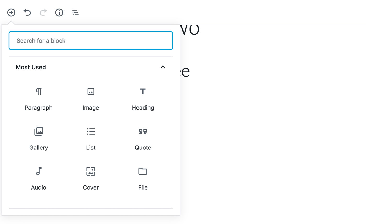The height and width of the screenshot is (224, 366).
Task: Click into the Search for a block field
Action: 91,40
